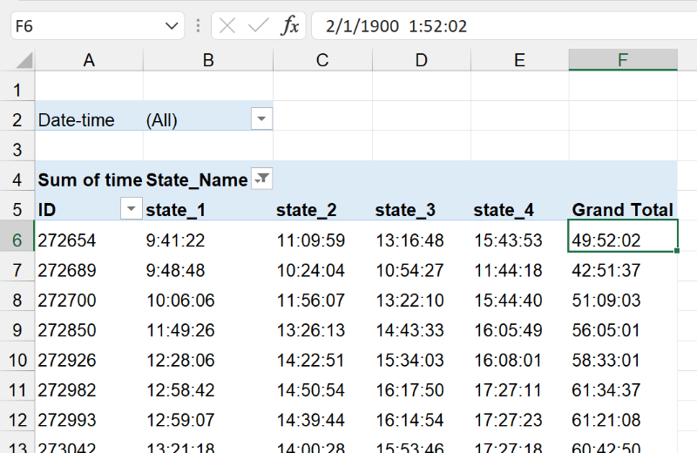Click the Select All corner triangle
Image resolution: width=697 pixels, height=453 pixels.
tap(24, 60)
